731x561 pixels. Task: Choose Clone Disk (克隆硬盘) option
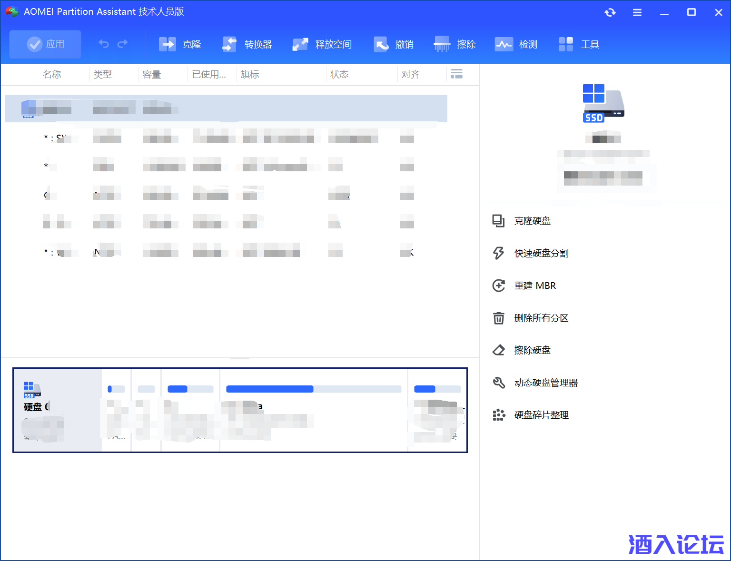tap(532, 221)
